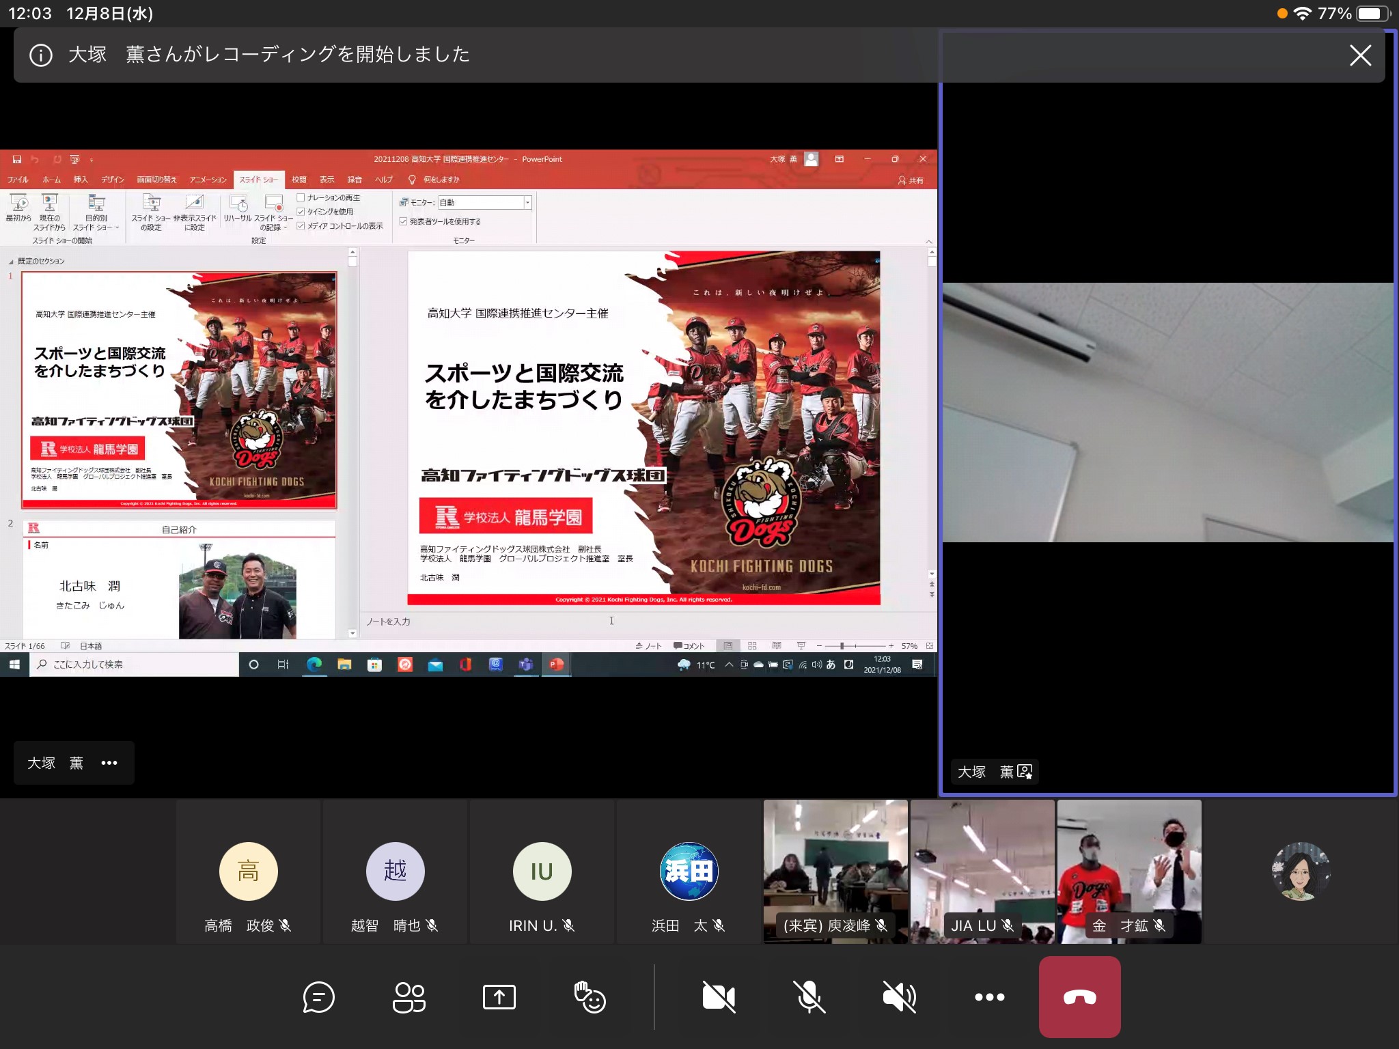Open the meeting chat
This screenshot has width=1399, height=1049.
click(318, 997)
